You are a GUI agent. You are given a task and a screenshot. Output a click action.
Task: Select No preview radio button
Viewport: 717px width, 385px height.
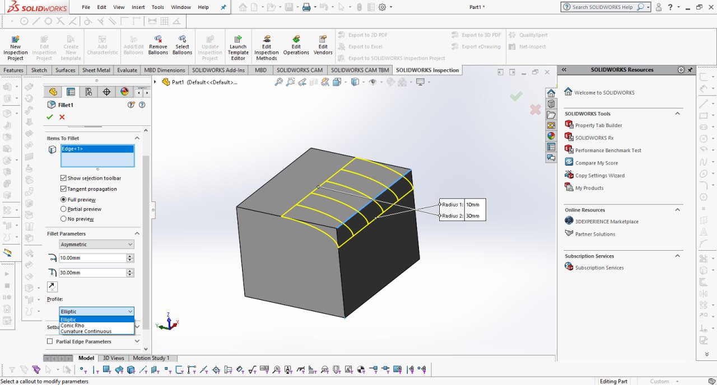coord(63,219)
